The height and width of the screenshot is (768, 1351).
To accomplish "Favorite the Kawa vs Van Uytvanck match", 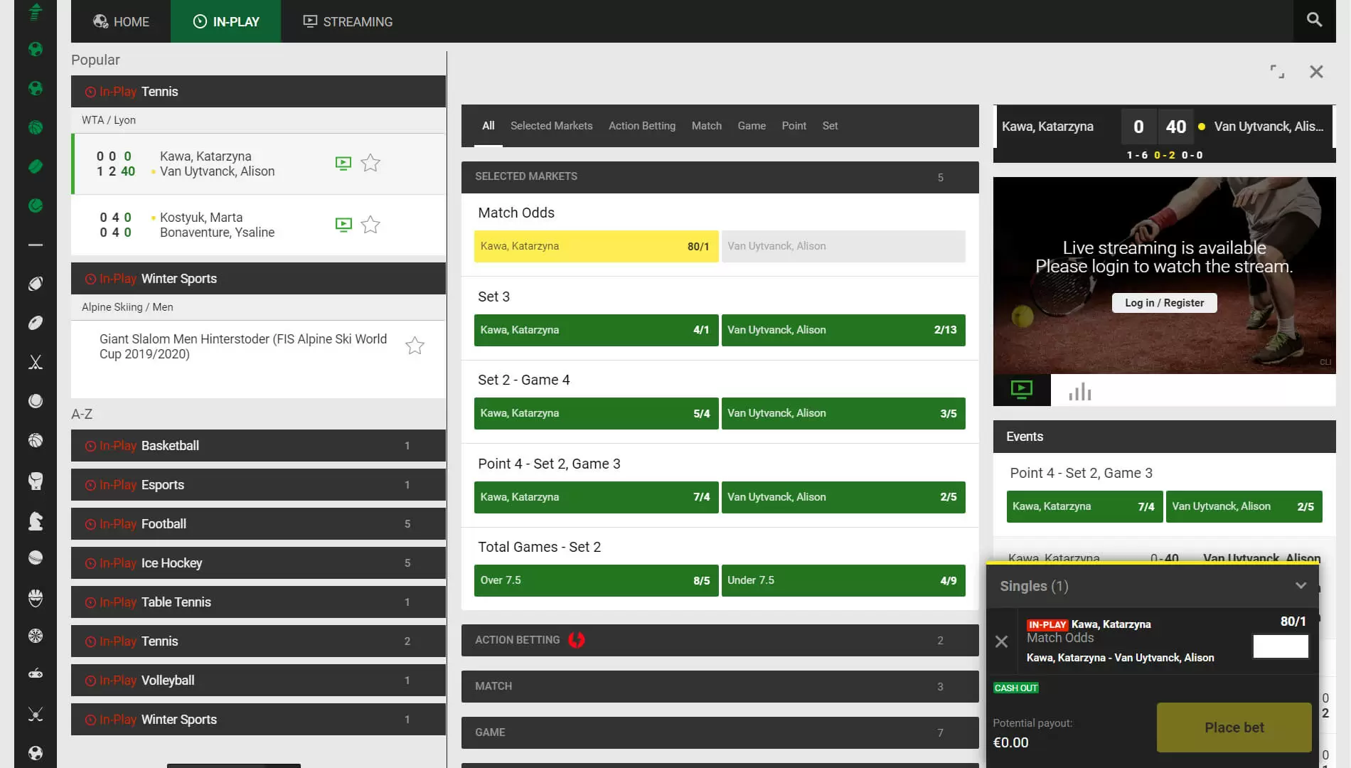I will click(370, 164).
